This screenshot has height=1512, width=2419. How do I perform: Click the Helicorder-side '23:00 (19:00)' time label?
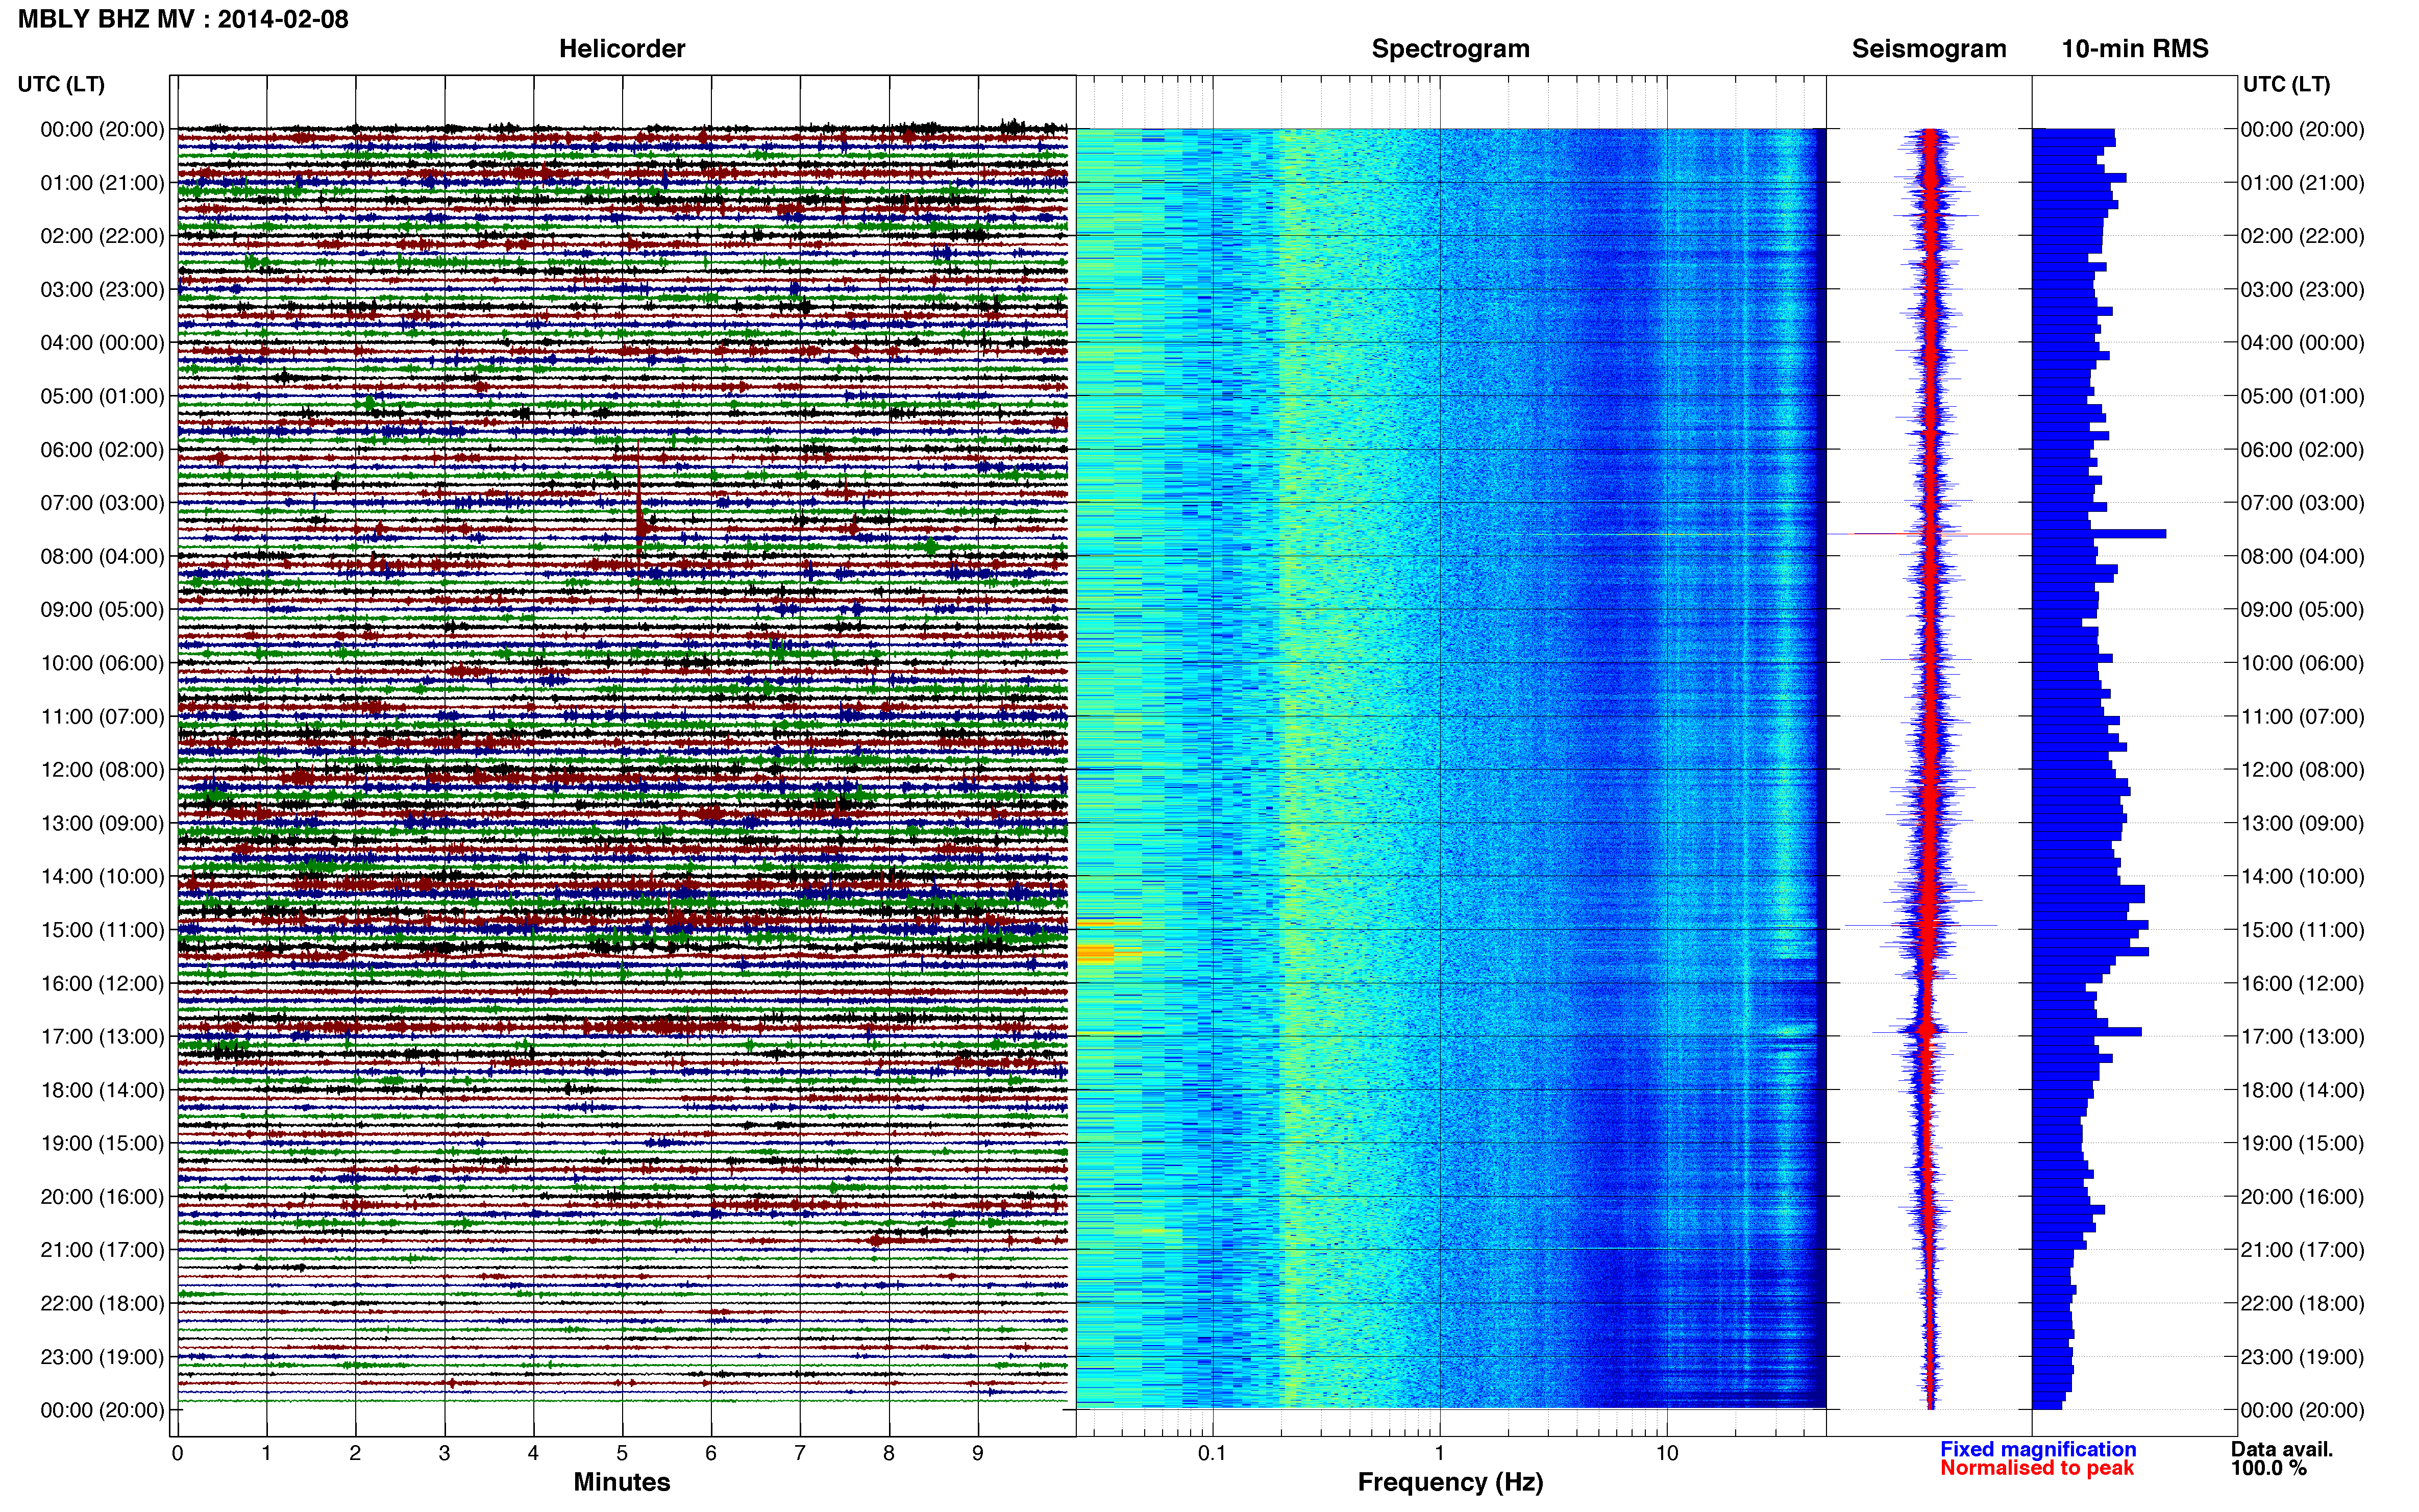click(x=102, y=1357)
